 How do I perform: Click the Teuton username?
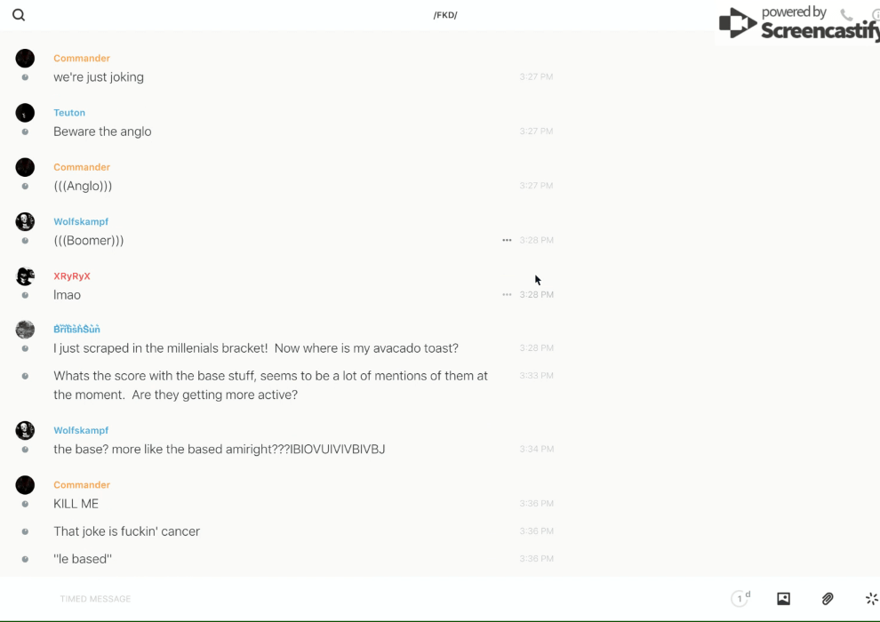pyautogui.click(x=69, y=113)
